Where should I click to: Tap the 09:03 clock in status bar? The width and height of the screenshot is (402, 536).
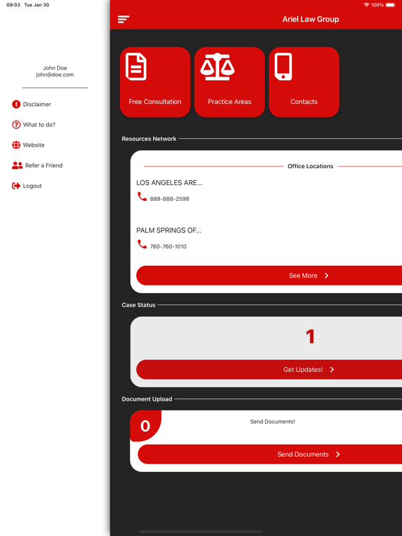coord(13,5)
